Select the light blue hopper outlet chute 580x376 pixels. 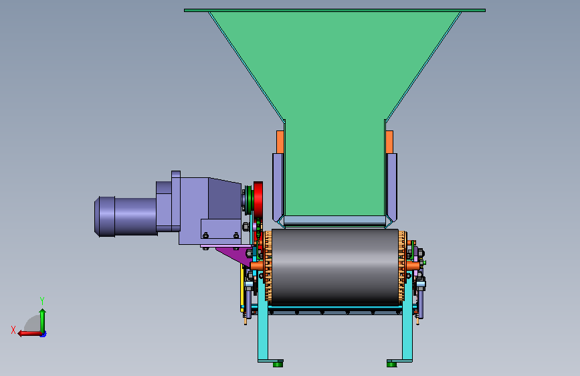pyautogui.click(x=334, y=221)
